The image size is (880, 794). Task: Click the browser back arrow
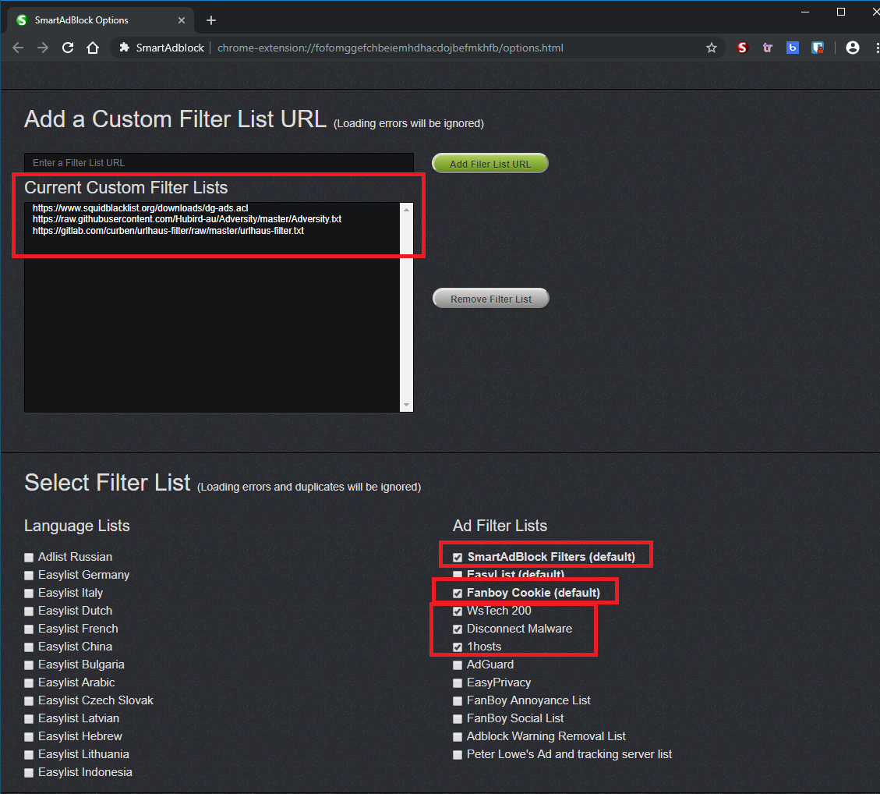[18, 48]
